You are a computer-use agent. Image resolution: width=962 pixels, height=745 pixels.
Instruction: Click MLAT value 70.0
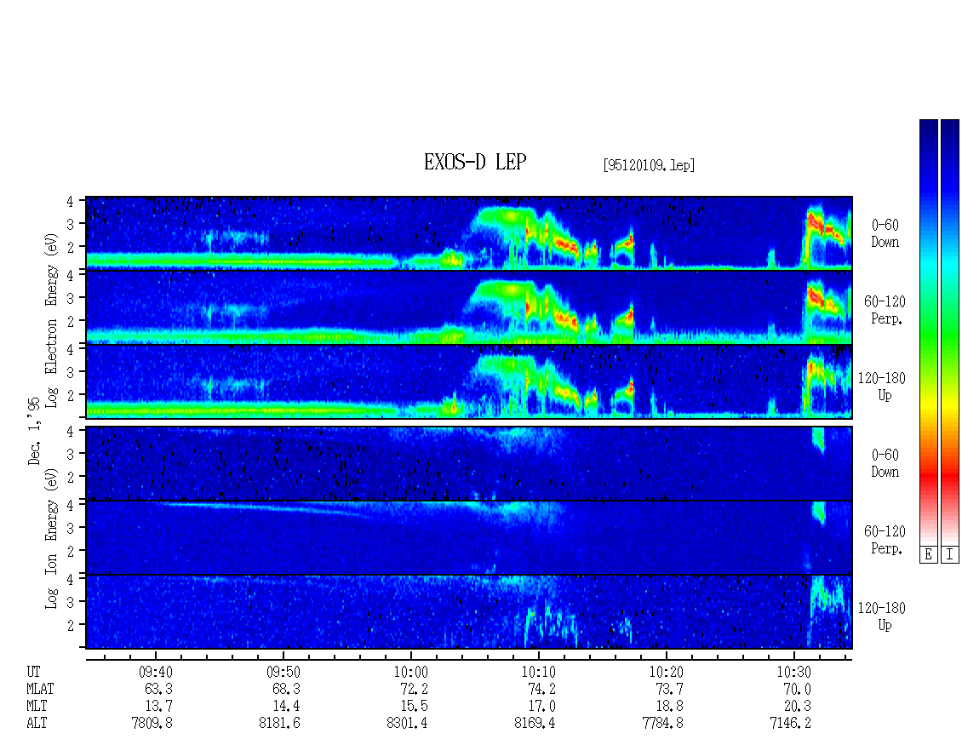[x=797, y=689]
